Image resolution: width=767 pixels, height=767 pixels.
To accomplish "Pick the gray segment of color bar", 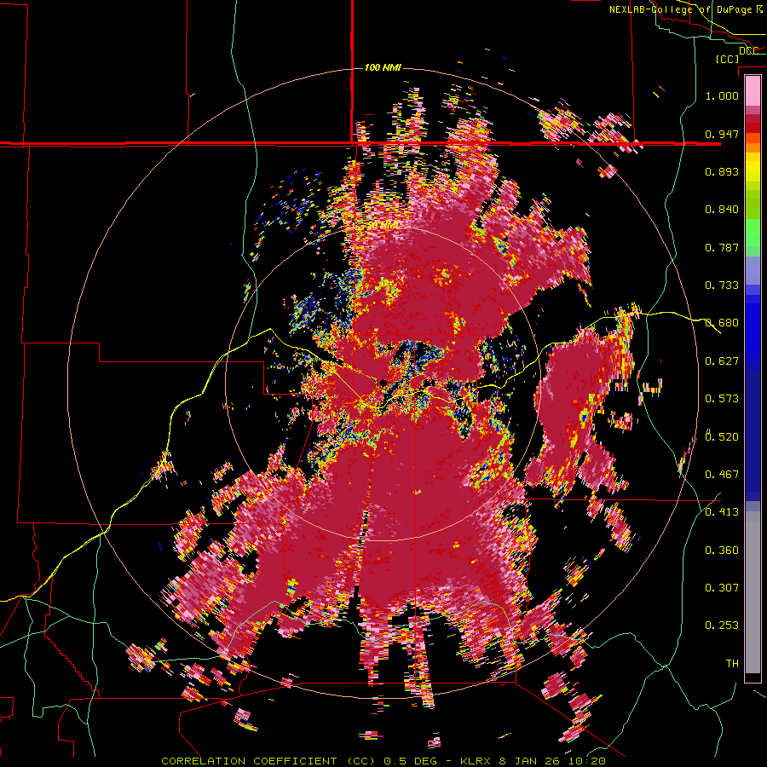I will pyautogui.click(x=753, y=592).
